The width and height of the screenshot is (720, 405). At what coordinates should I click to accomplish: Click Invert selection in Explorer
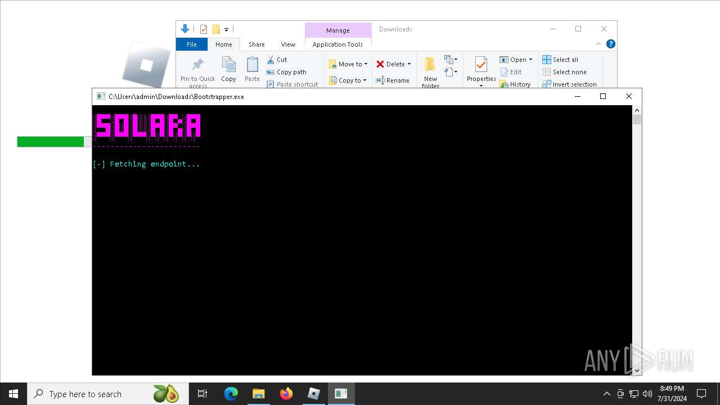(x=569, y=84)
